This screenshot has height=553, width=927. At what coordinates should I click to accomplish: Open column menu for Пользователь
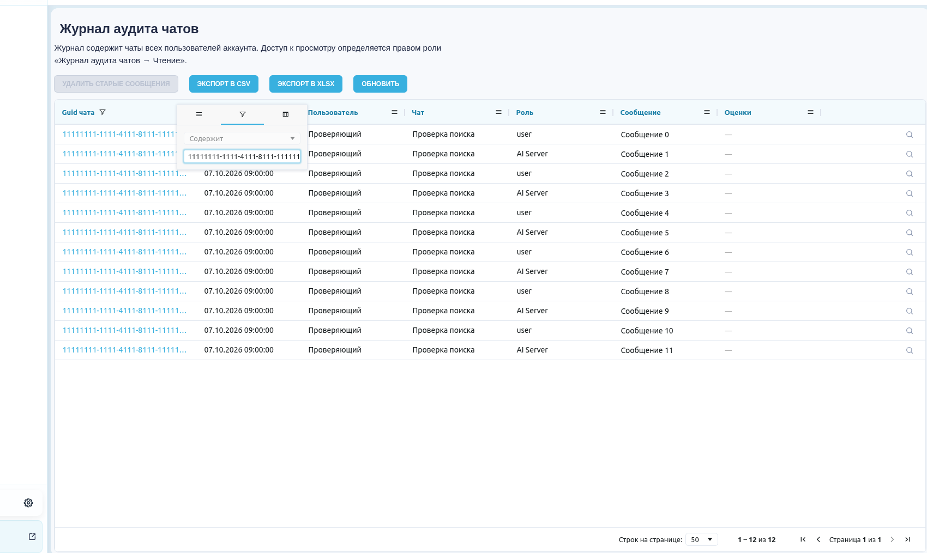click(x=394, y=112)
